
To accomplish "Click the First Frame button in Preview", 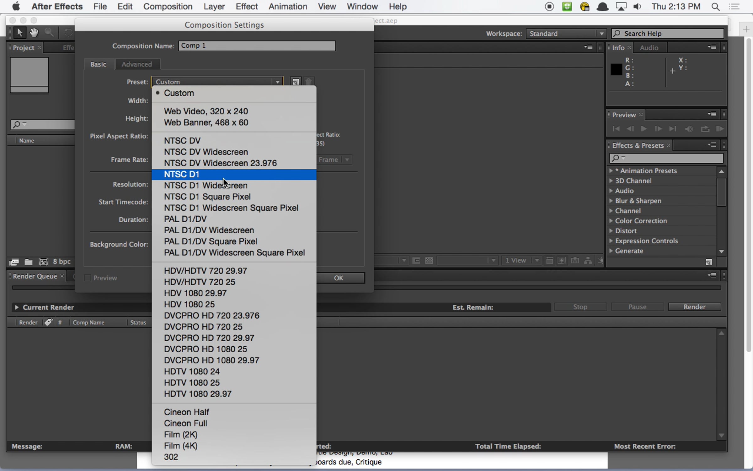I will (x=616, y=129).
